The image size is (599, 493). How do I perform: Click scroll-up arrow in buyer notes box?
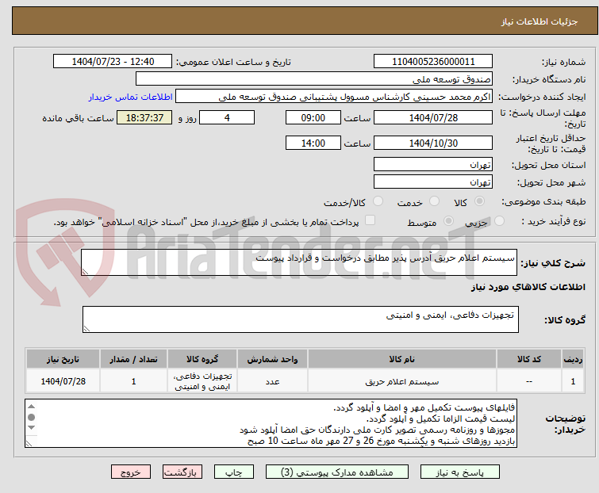click(x=31, y=407)
